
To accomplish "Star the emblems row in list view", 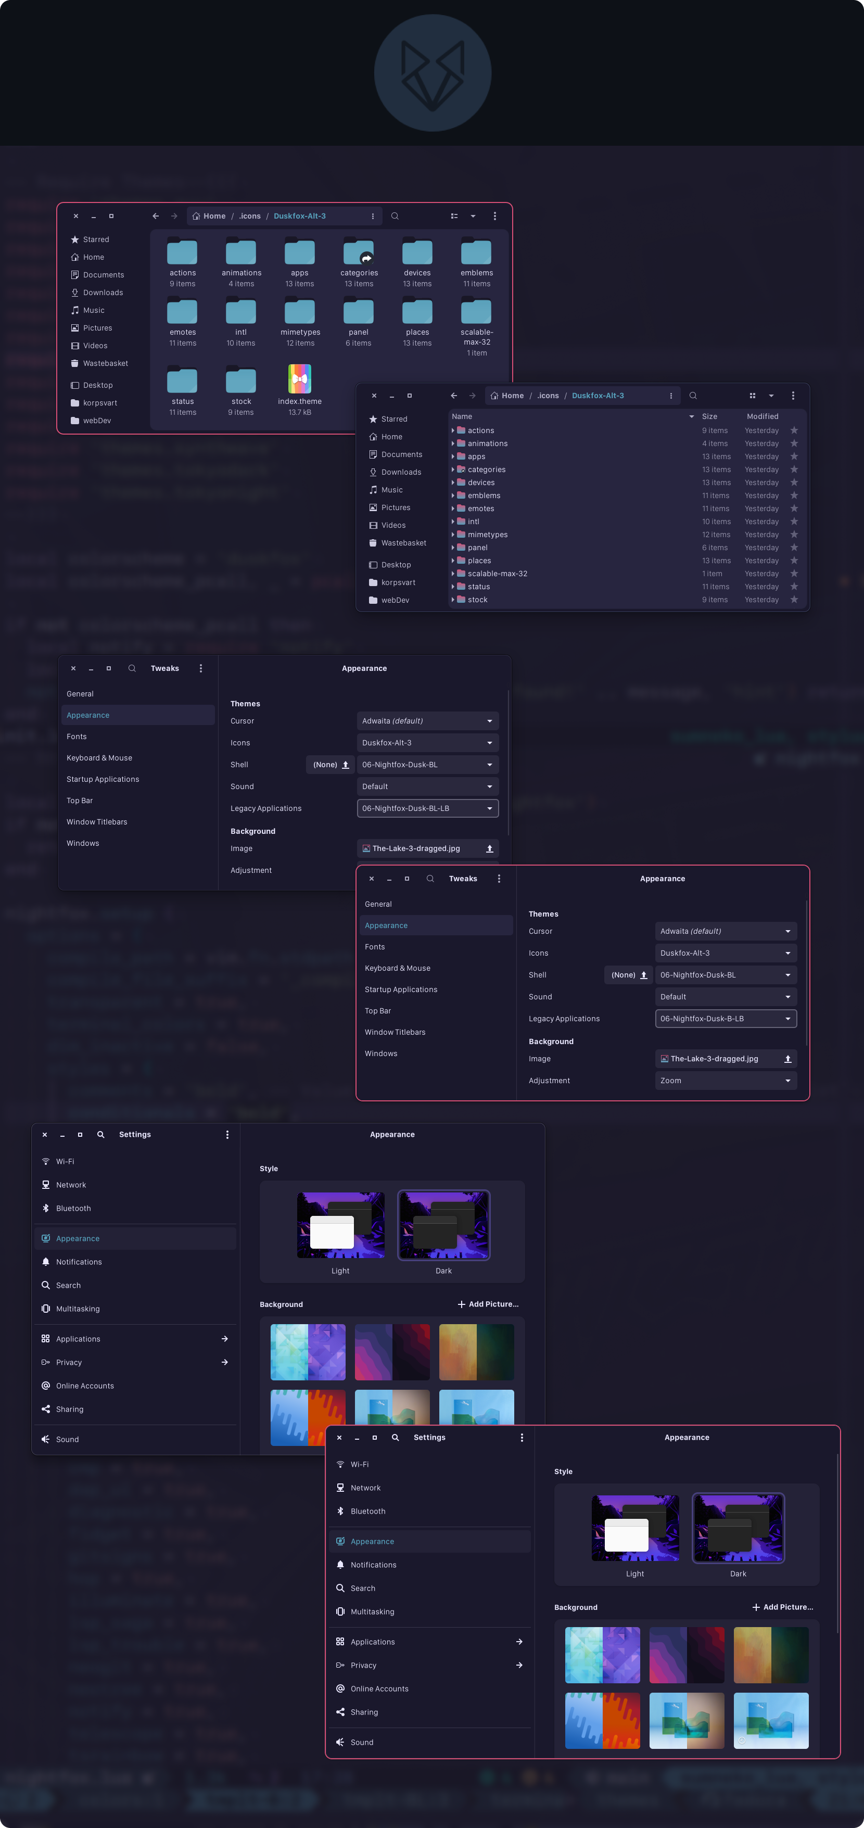I will pos(794,496).
